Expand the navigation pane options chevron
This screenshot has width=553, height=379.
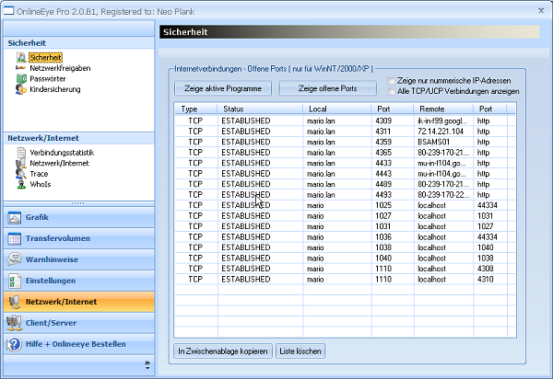coord(147,365)
